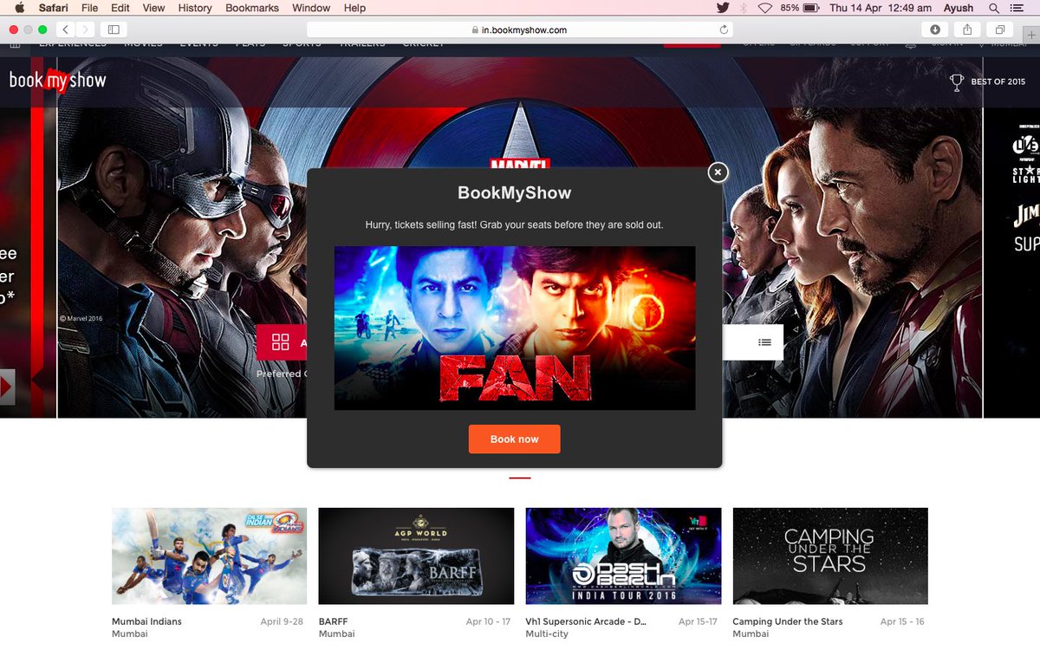Go forward in Safari
Image resolution: width=1040 pixels, height=650 pixels.
pyautogui.click(x=86, y=29)
